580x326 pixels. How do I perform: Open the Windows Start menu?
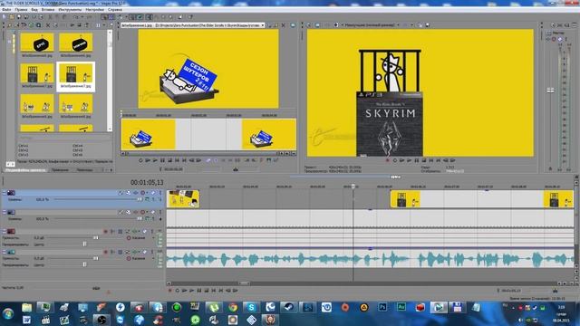coord(8,314)
